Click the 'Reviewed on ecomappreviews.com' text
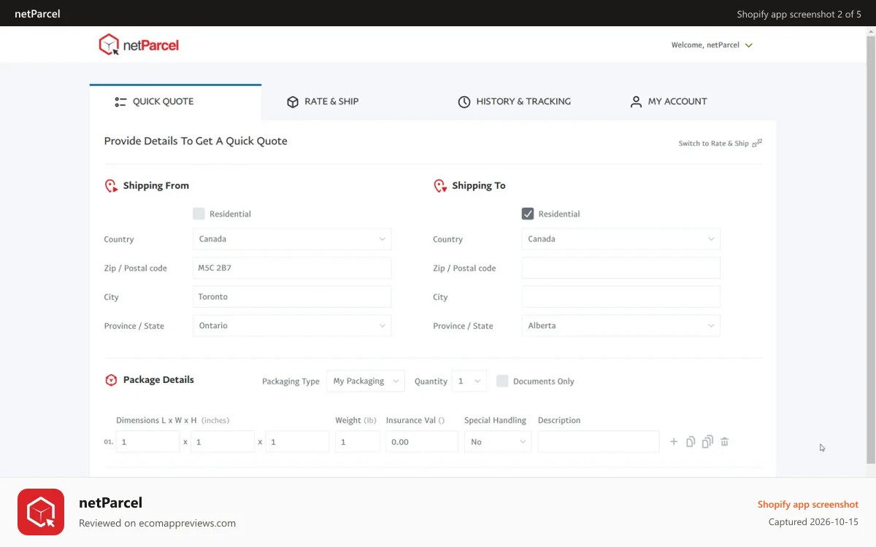Image resolution: width=876 pixels, height=547 pixels. coord(157,523)
